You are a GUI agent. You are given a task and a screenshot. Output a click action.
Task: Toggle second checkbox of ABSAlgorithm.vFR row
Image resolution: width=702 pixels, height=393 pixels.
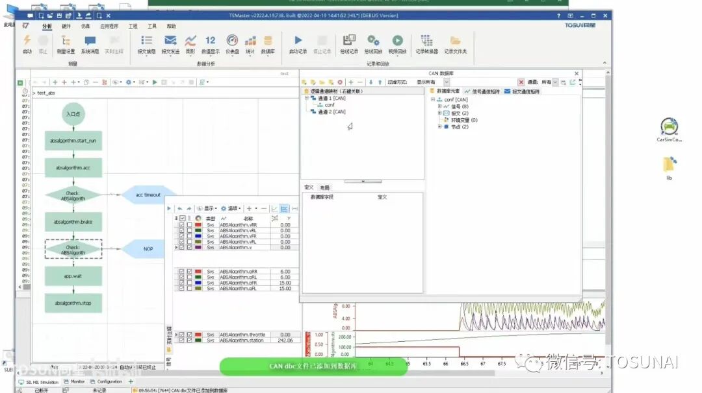point(190,236)
